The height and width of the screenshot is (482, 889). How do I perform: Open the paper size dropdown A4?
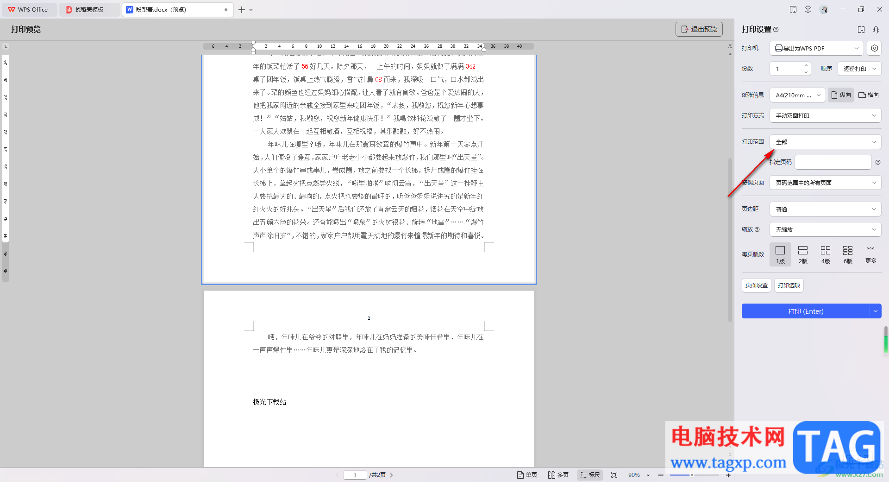(x=797, y=95)
